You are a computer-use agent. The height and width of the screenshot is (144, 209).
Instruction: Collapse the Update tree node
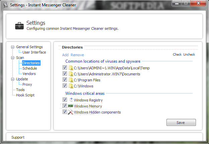click(12, 79)
